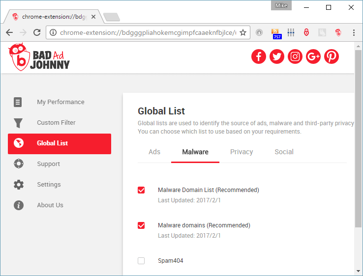Open Custom Filter in sidebar

[x=60, y=123]
